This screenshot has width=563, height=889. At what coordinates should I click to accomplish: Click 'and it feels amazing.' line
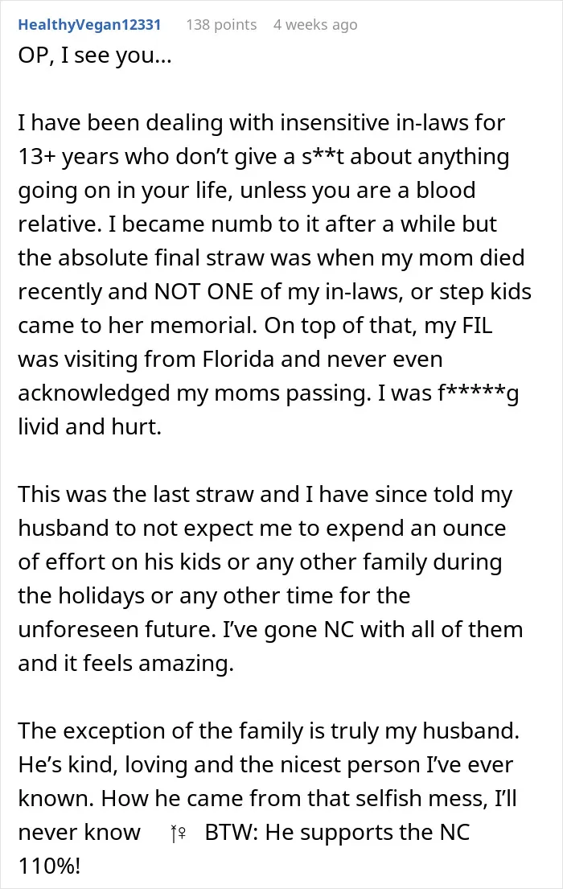125,663
